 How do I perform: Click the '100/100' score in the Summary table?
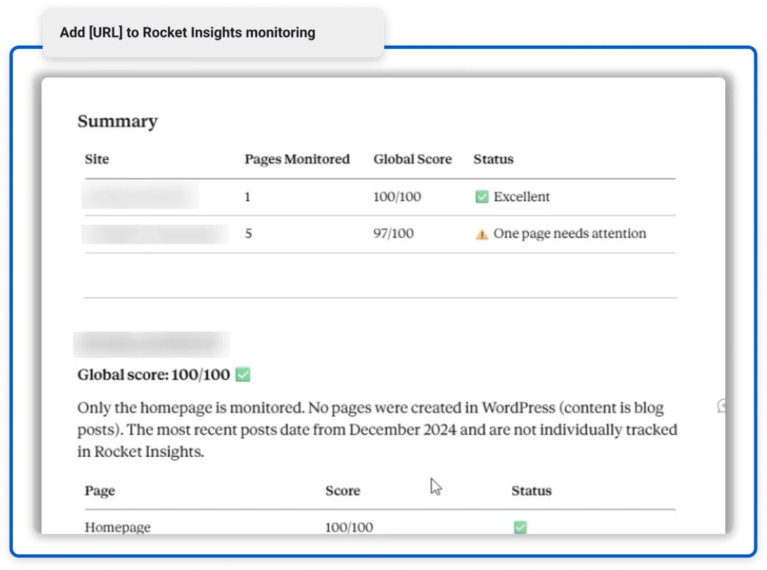(397, 197)
